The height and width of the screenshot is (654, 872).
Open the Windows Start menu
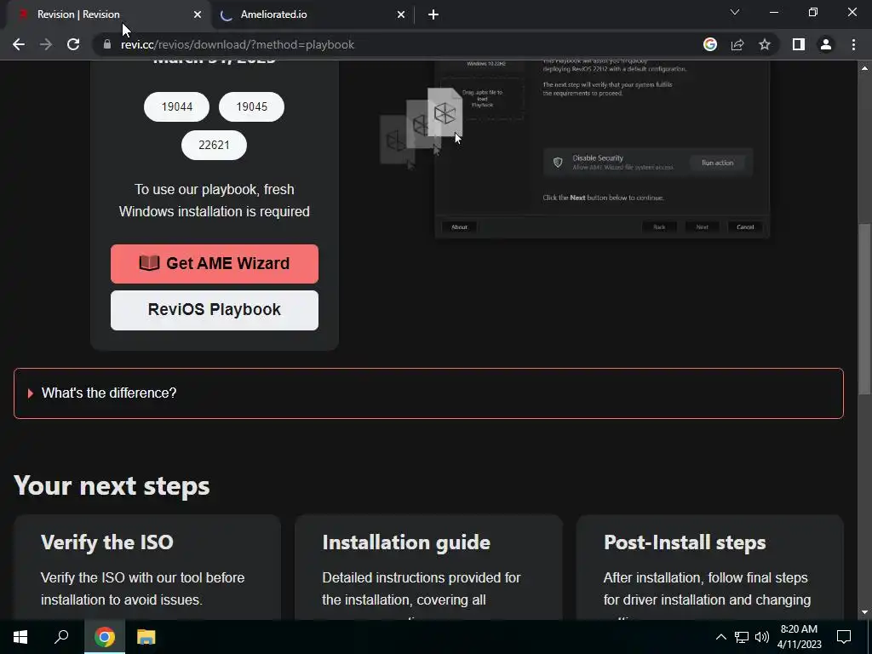[x=20, y=637]
